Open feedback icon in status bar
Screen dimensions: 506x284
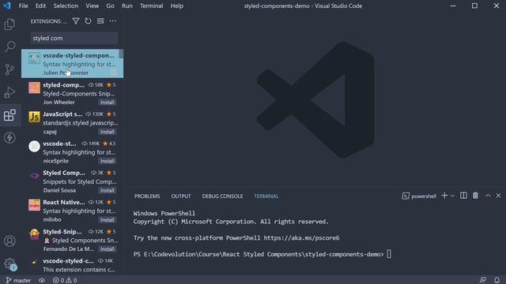tap(483, 280)
